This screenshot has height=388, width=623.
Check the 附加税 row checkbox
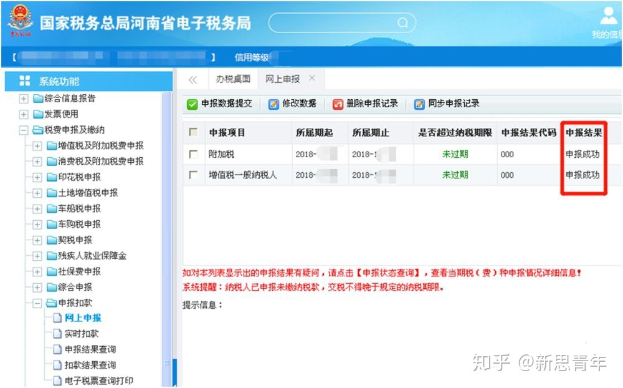tap(193, 154)
